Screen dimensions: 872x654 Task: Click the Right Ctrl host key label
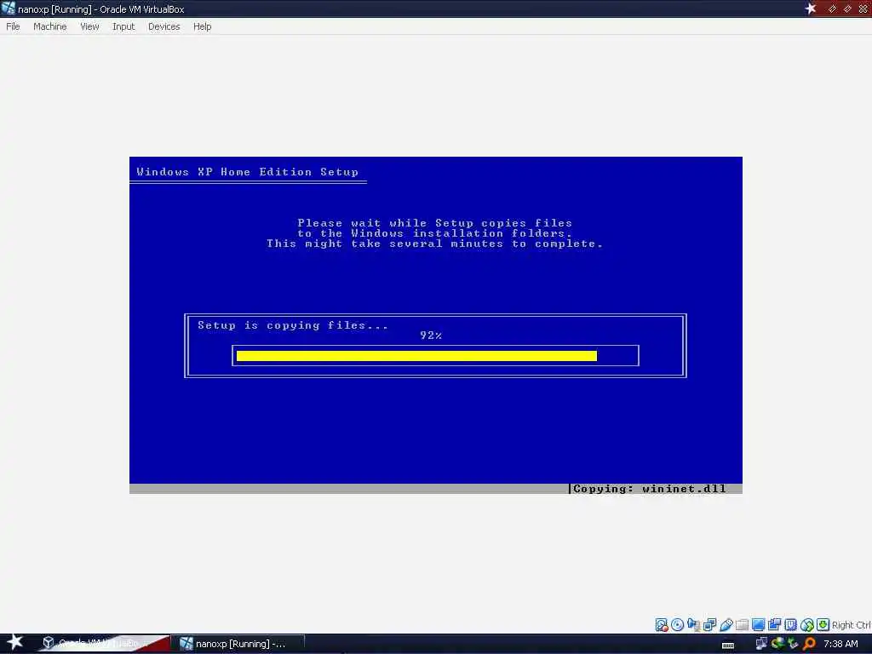(x=852, y=625)
